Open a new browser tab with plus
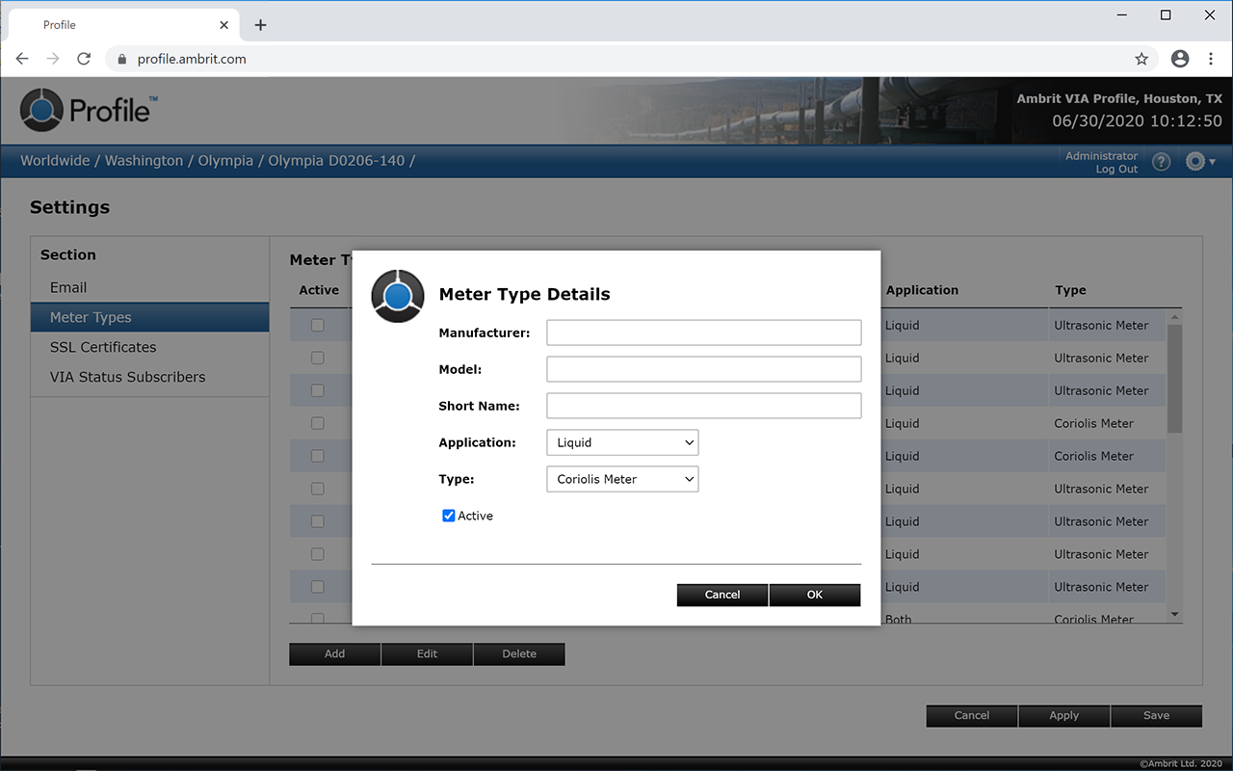Image resolution: width=1233 pixels, height=771 pixels. pos(260,25)
